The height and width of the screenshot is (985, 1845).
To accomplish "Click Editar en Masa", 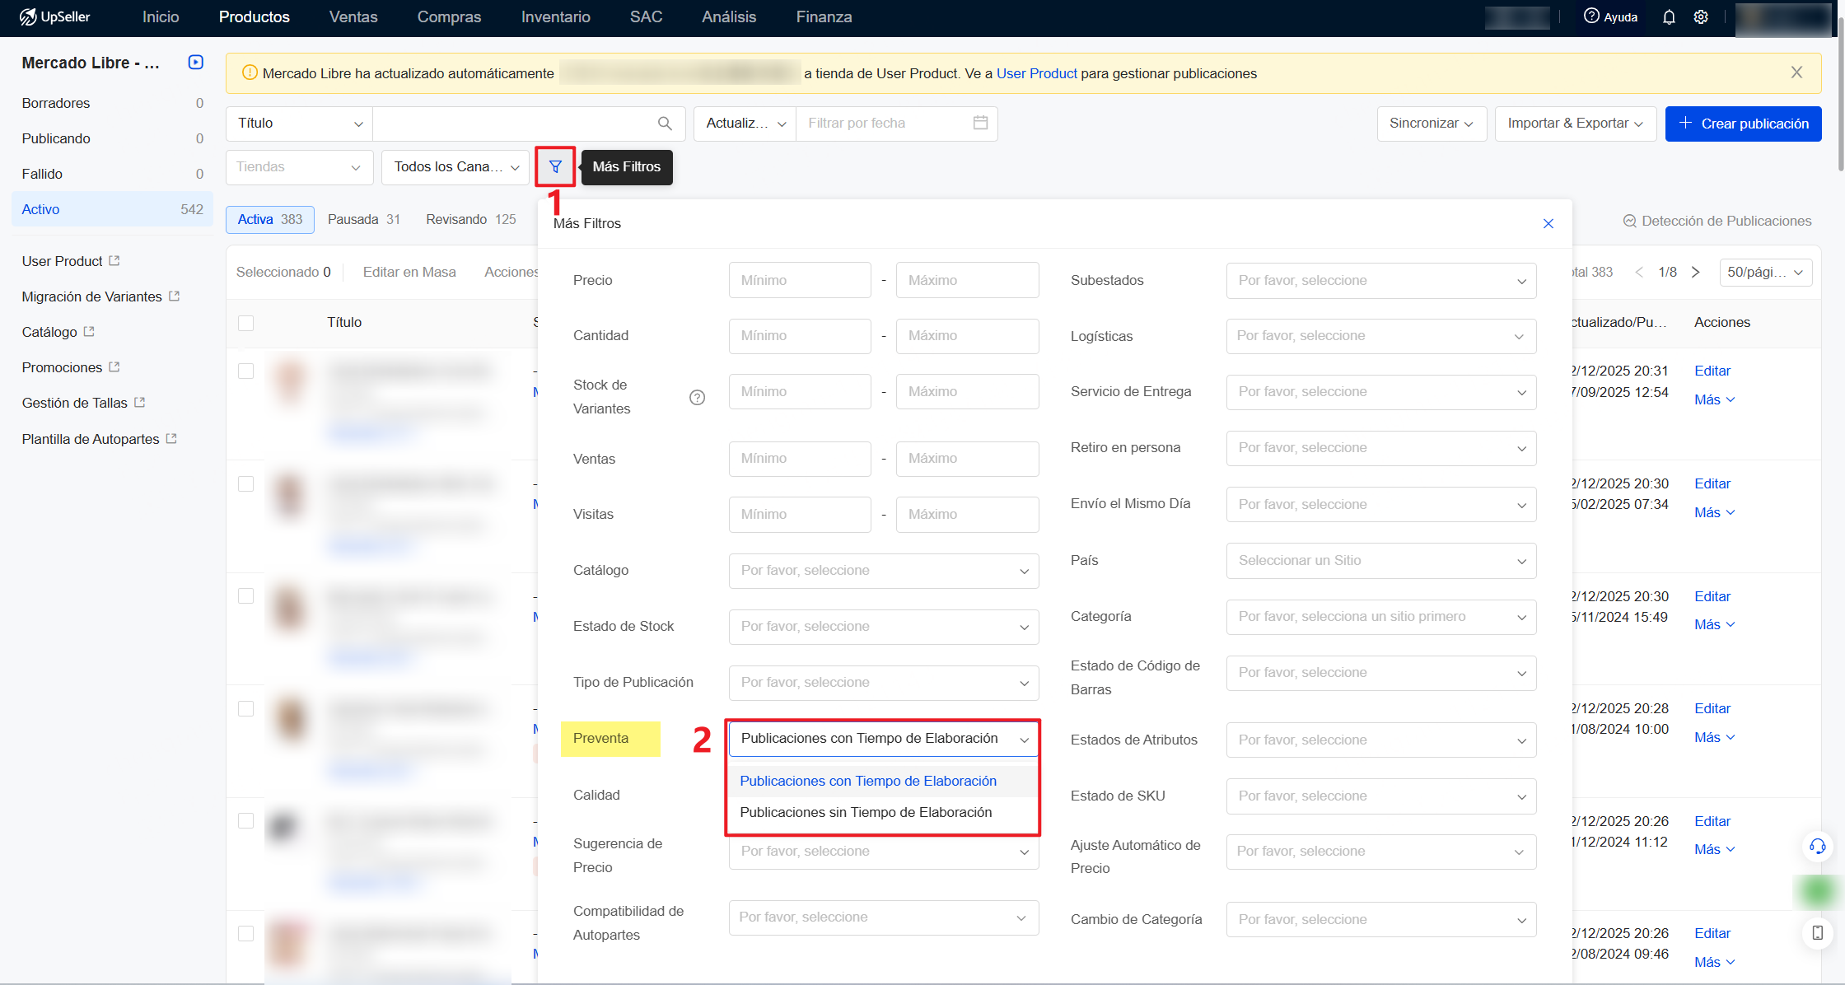I will [x=409, y=273].
